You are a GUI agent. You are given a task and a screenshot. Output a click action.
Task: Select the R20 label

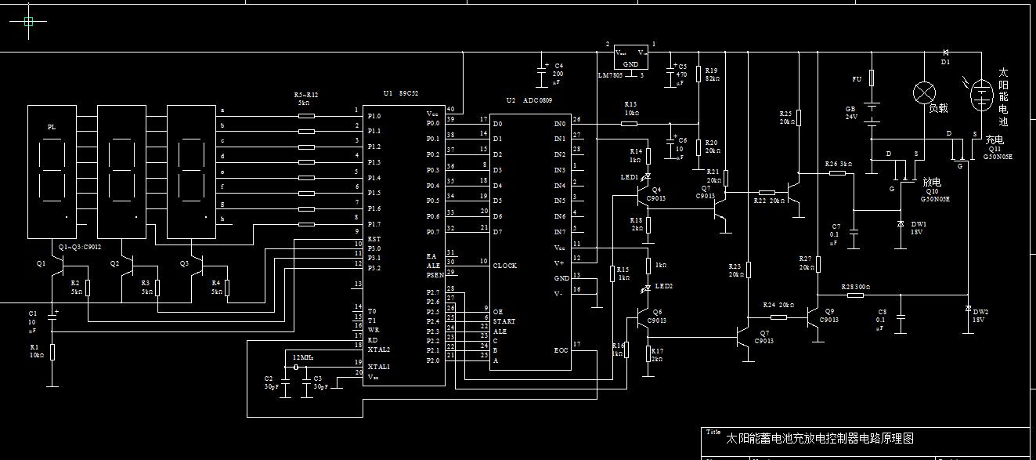(711, 142)
